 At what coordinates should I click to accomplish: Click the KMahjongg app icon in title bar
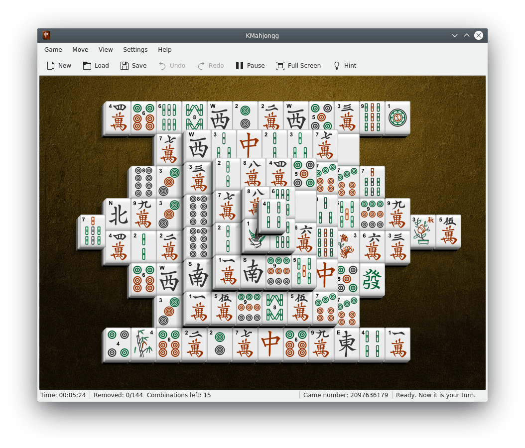[x=46, y=35]
